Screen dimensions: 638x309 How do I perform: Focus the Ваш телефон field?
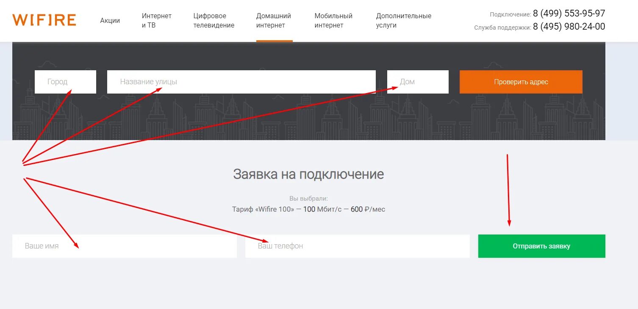pyautogui.click(x=358, y=246)
